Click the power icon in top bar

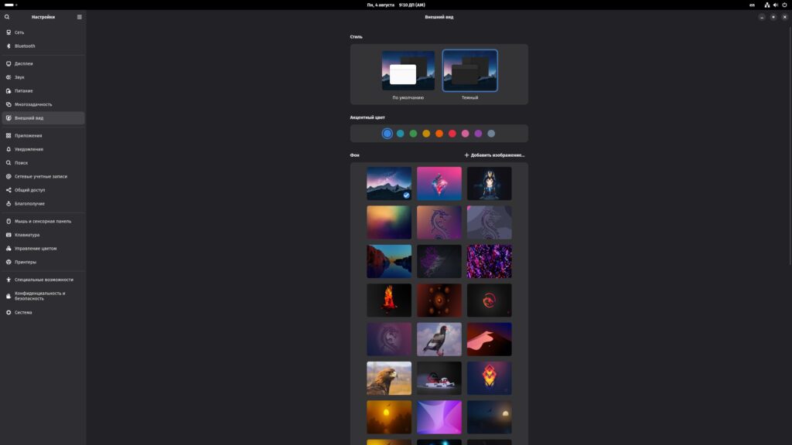(x=784, y=5)
